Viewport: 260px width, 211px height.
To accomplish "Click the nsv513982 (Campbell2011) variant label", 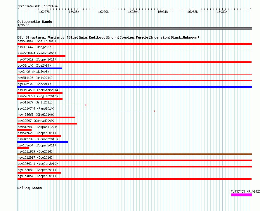I will pyautogui.click(x=39, y=127).
